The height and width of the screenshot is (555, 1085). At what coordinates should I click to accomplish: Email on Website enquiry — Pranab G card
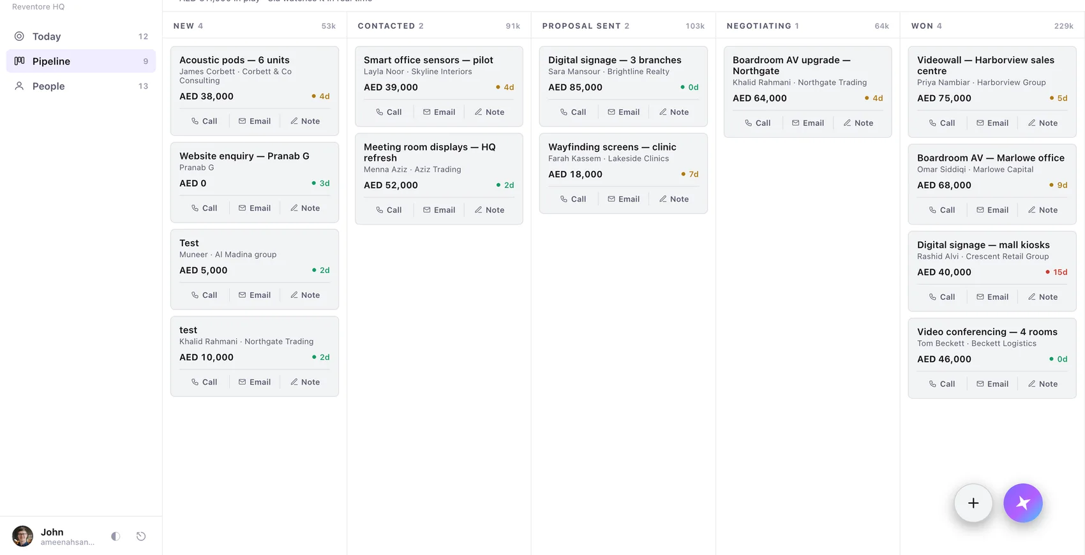(255, 208)
